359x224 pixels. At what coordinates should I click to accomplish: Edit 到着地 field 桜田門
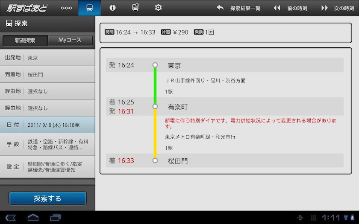(x=47, y=75)
